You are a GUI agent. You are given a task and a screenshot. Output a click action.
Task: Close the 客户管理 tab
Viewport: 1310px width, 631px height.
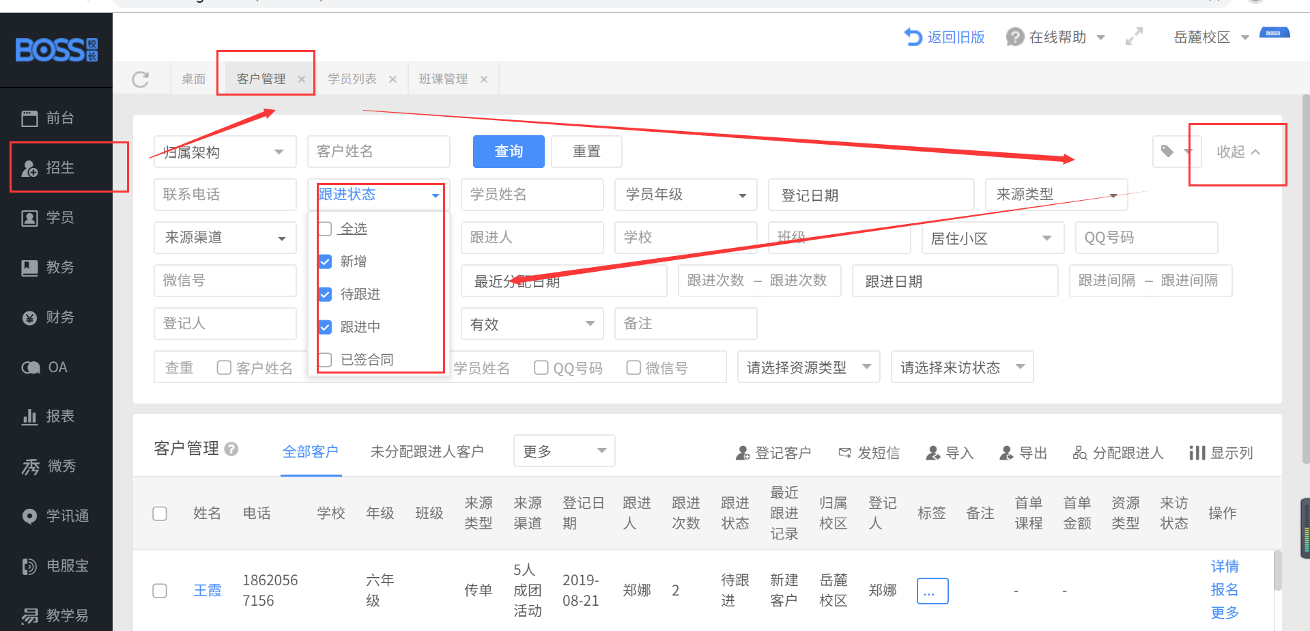point(302,79)
